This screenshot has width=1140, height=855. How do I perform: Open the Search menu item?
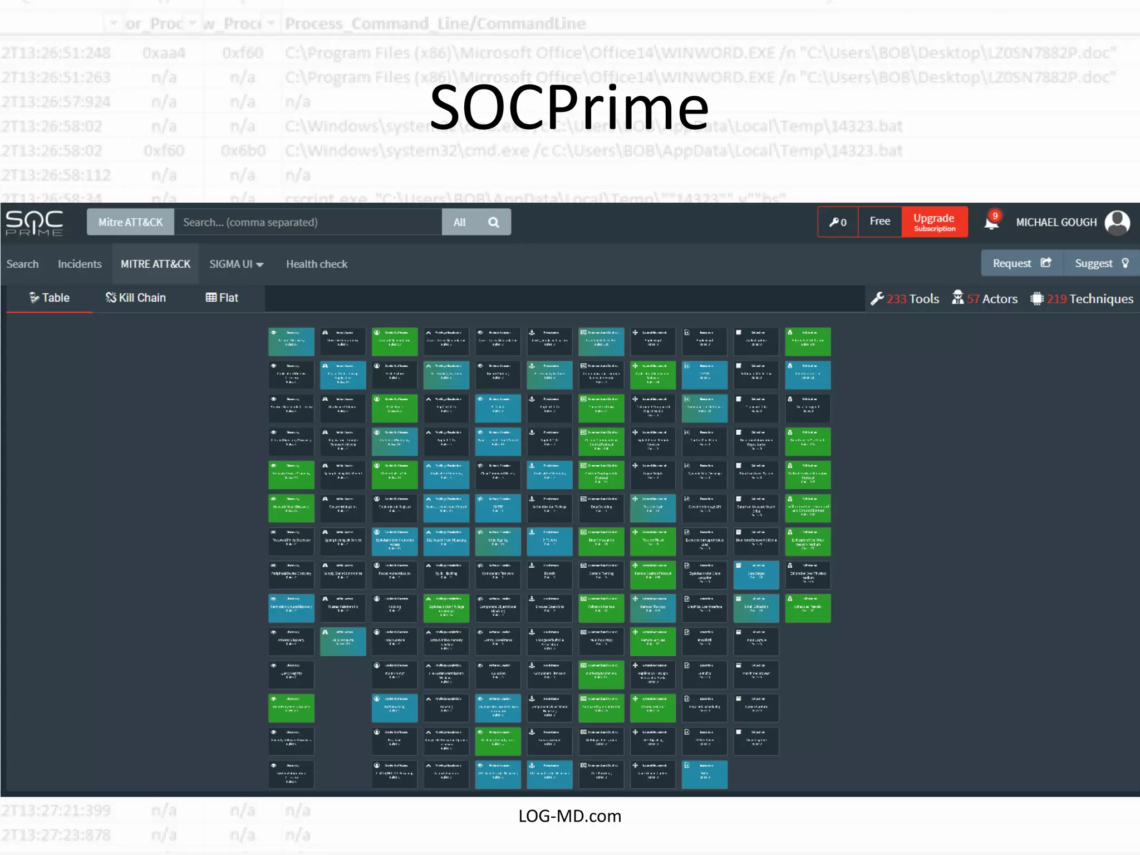click(23, 264)
